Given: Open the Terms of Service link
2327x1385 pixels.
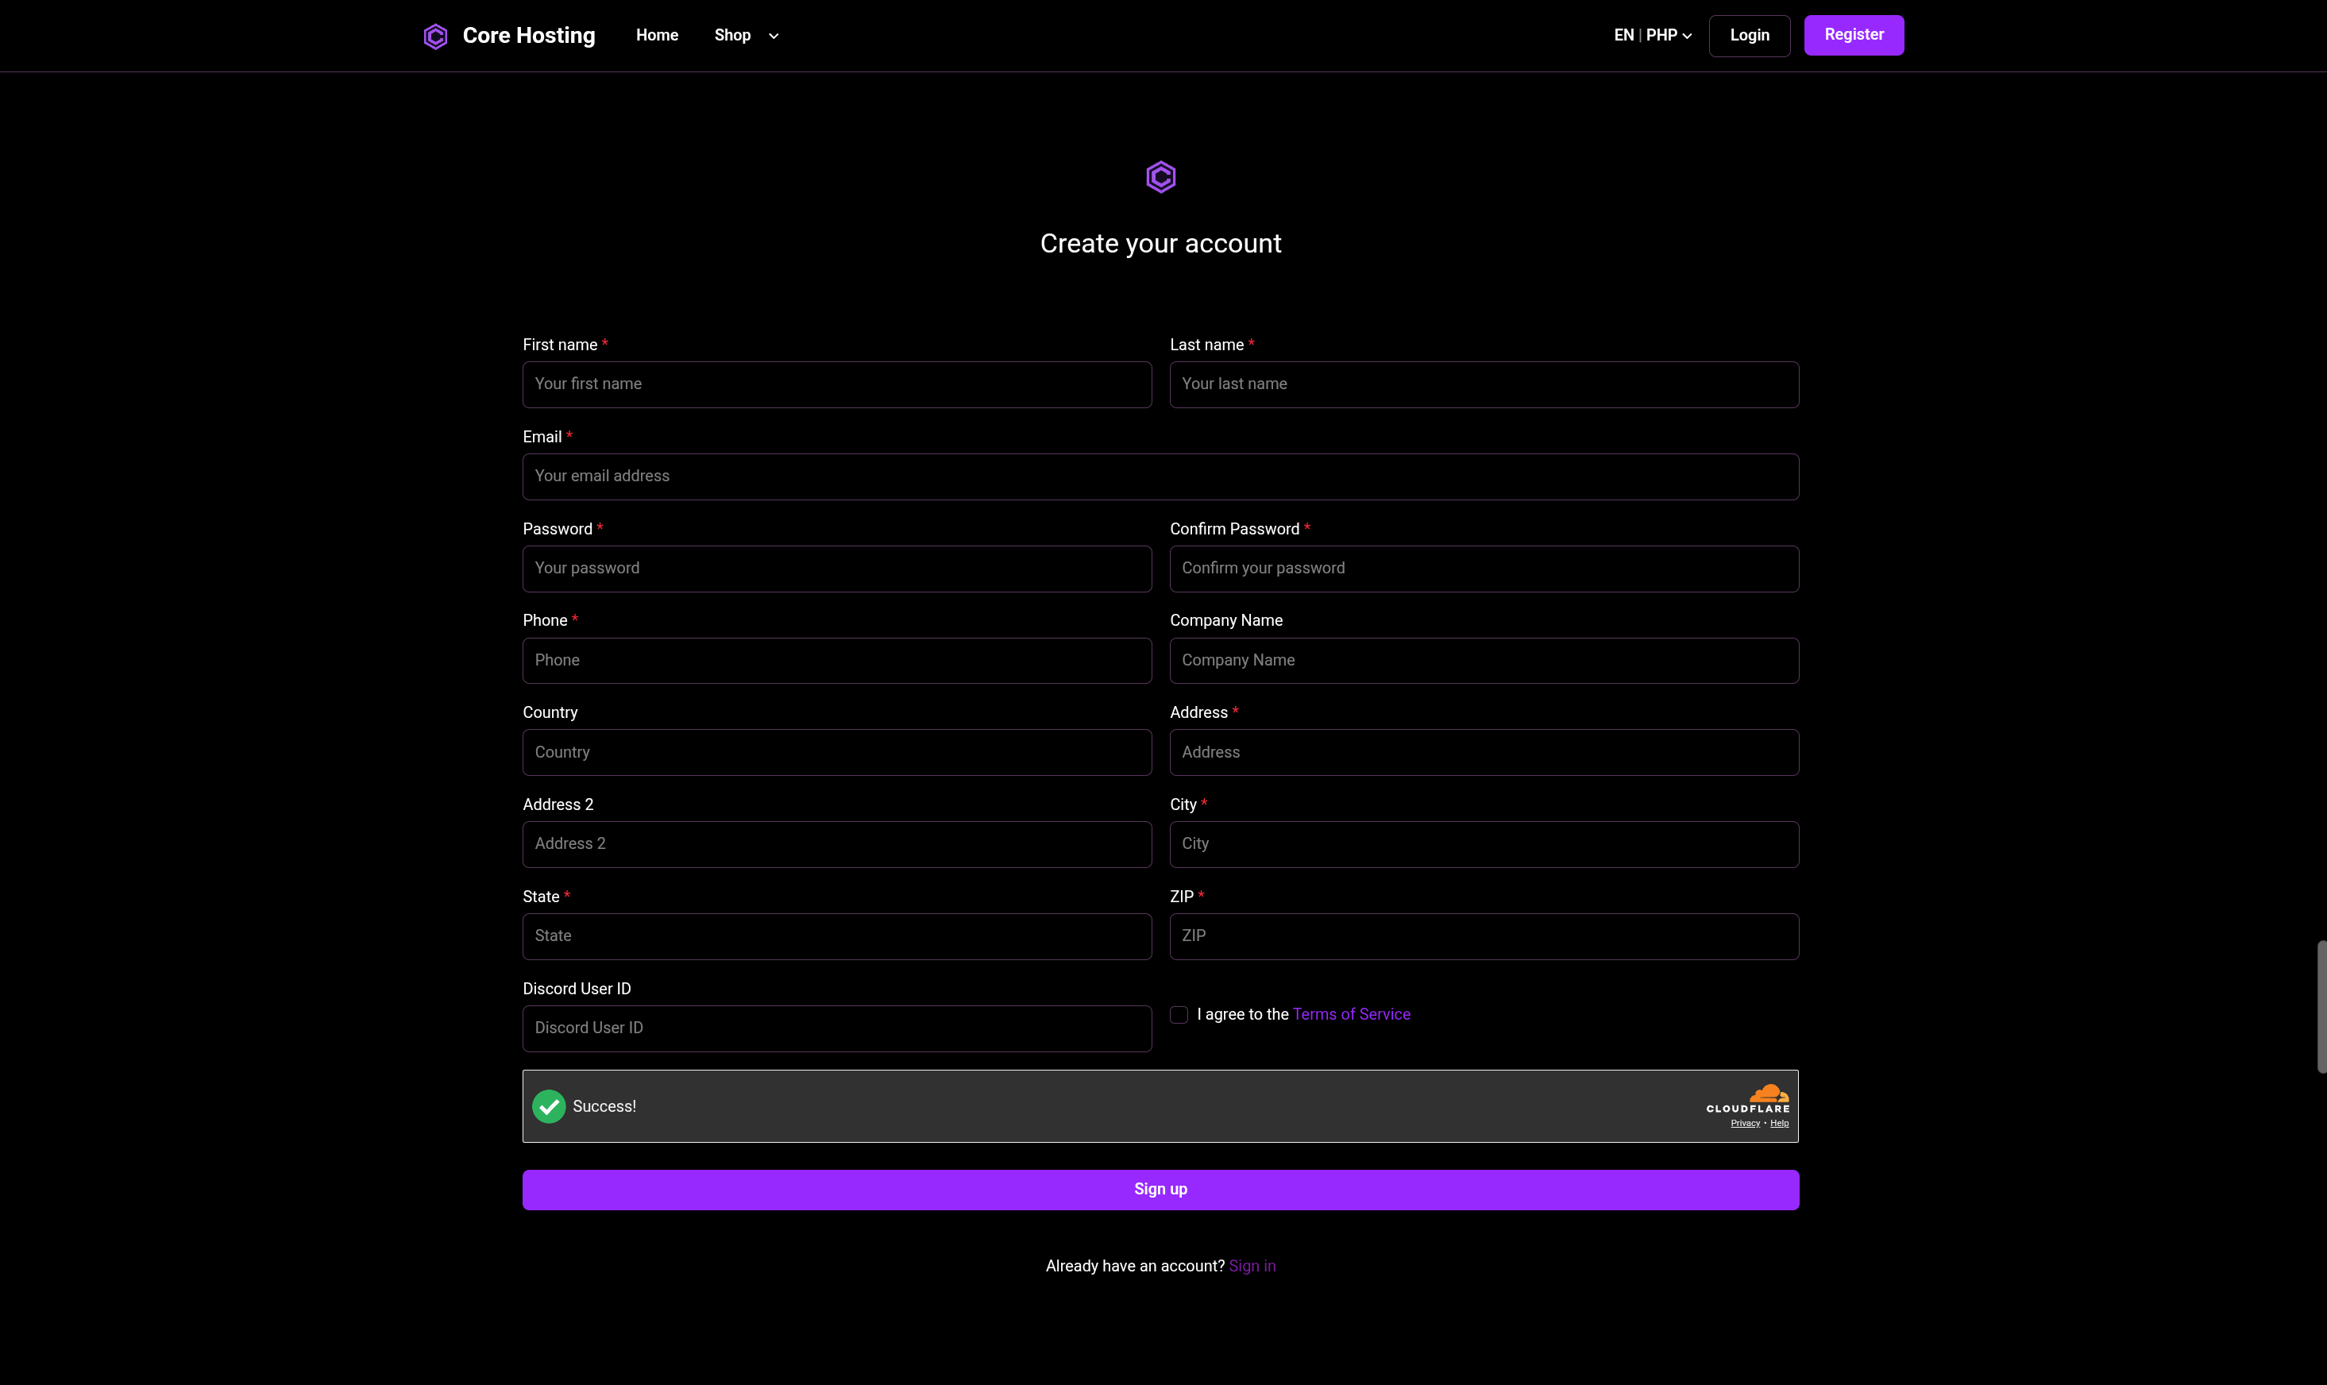Looking at the screenshot, I should [x=1350, y=1014].
